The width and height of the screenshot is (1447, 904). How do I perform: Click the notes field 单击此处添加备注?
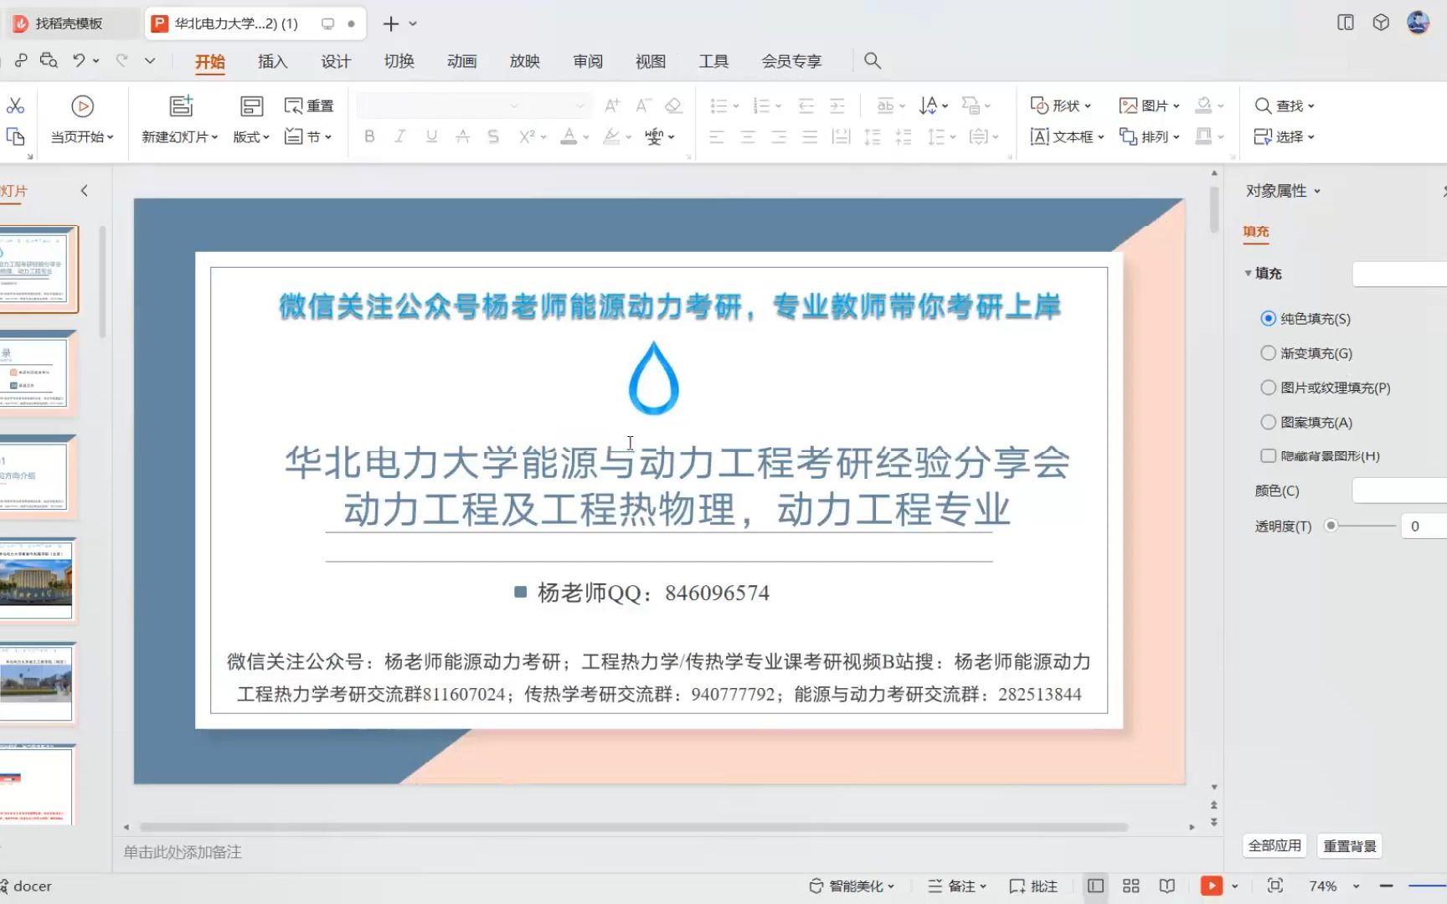183,852
